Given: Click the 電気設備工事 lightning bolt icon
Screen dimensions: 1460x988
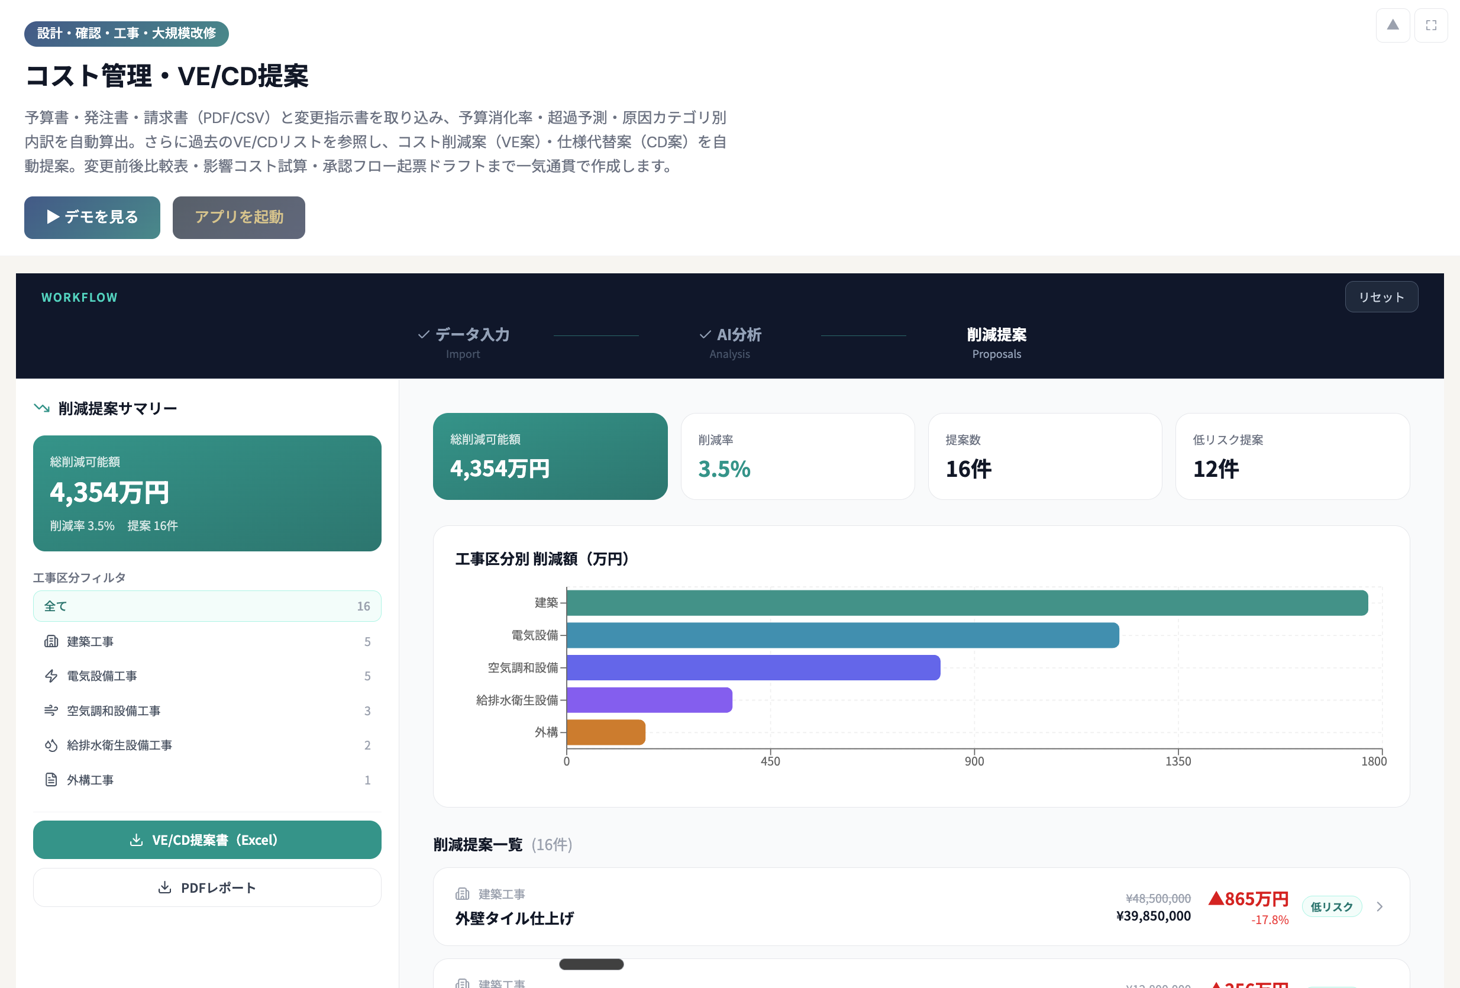Looking at the screenshot, I should (51, 676).
